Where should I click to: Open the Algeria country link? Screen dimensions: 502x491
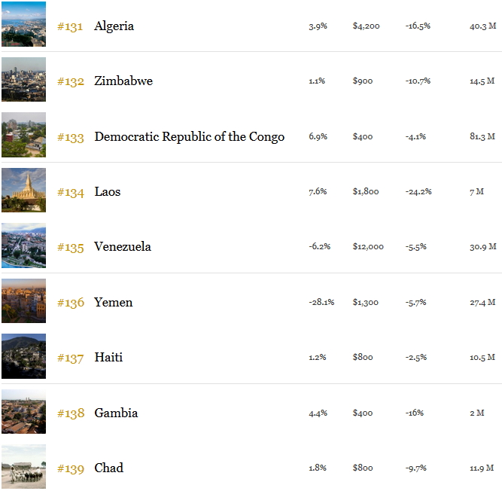114,26
